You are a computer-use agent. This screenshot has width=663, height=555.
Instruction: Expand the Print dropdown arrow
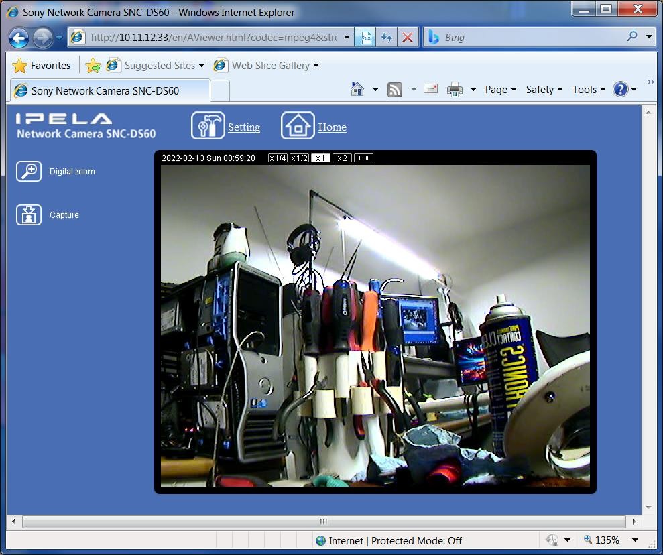(473, 90)
